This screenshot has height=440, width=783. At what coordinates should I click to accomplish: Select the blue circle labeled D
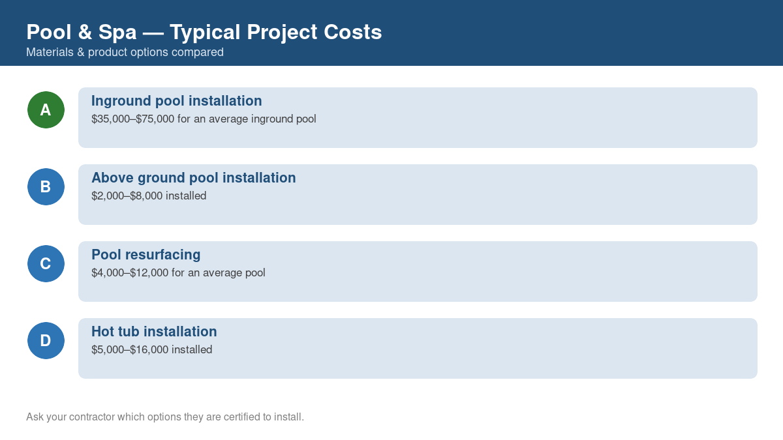click(46, 340)
